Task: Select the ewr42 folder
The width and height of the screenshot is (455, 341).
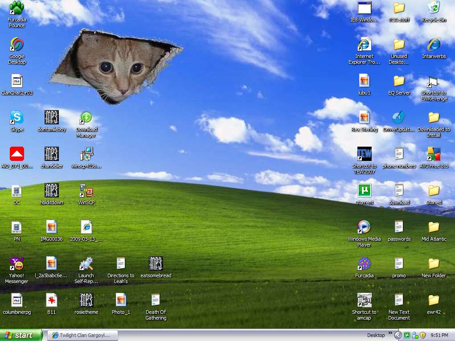Action: (x=434, y=301)
